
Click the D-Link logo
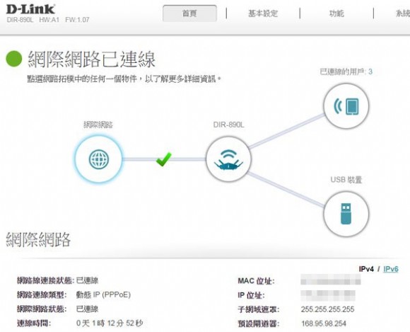30,9
